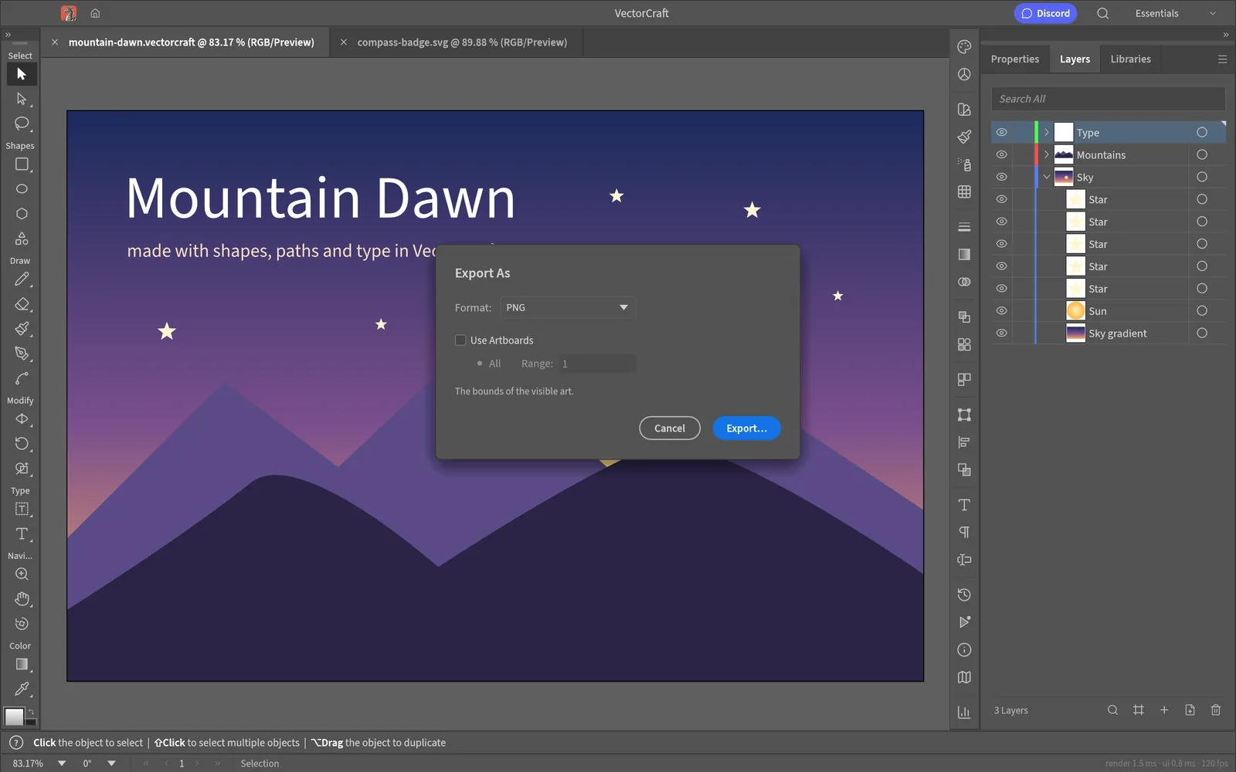
Task: Pick the Eyedropper tool
Action: point(22,689)
